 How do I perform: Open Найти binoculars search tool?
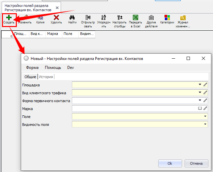coord(72,18)
